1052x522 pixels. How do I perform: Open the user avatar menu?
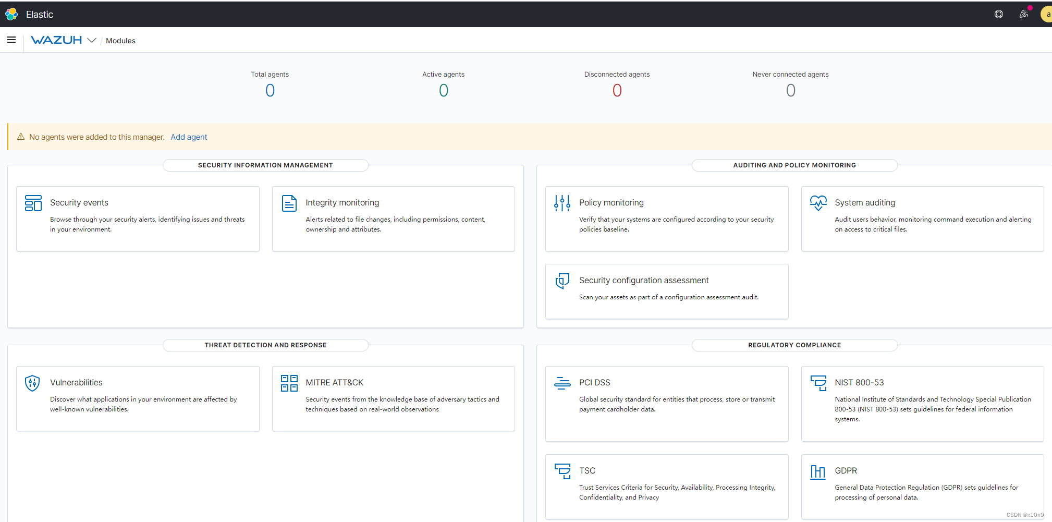[1046, 14]
